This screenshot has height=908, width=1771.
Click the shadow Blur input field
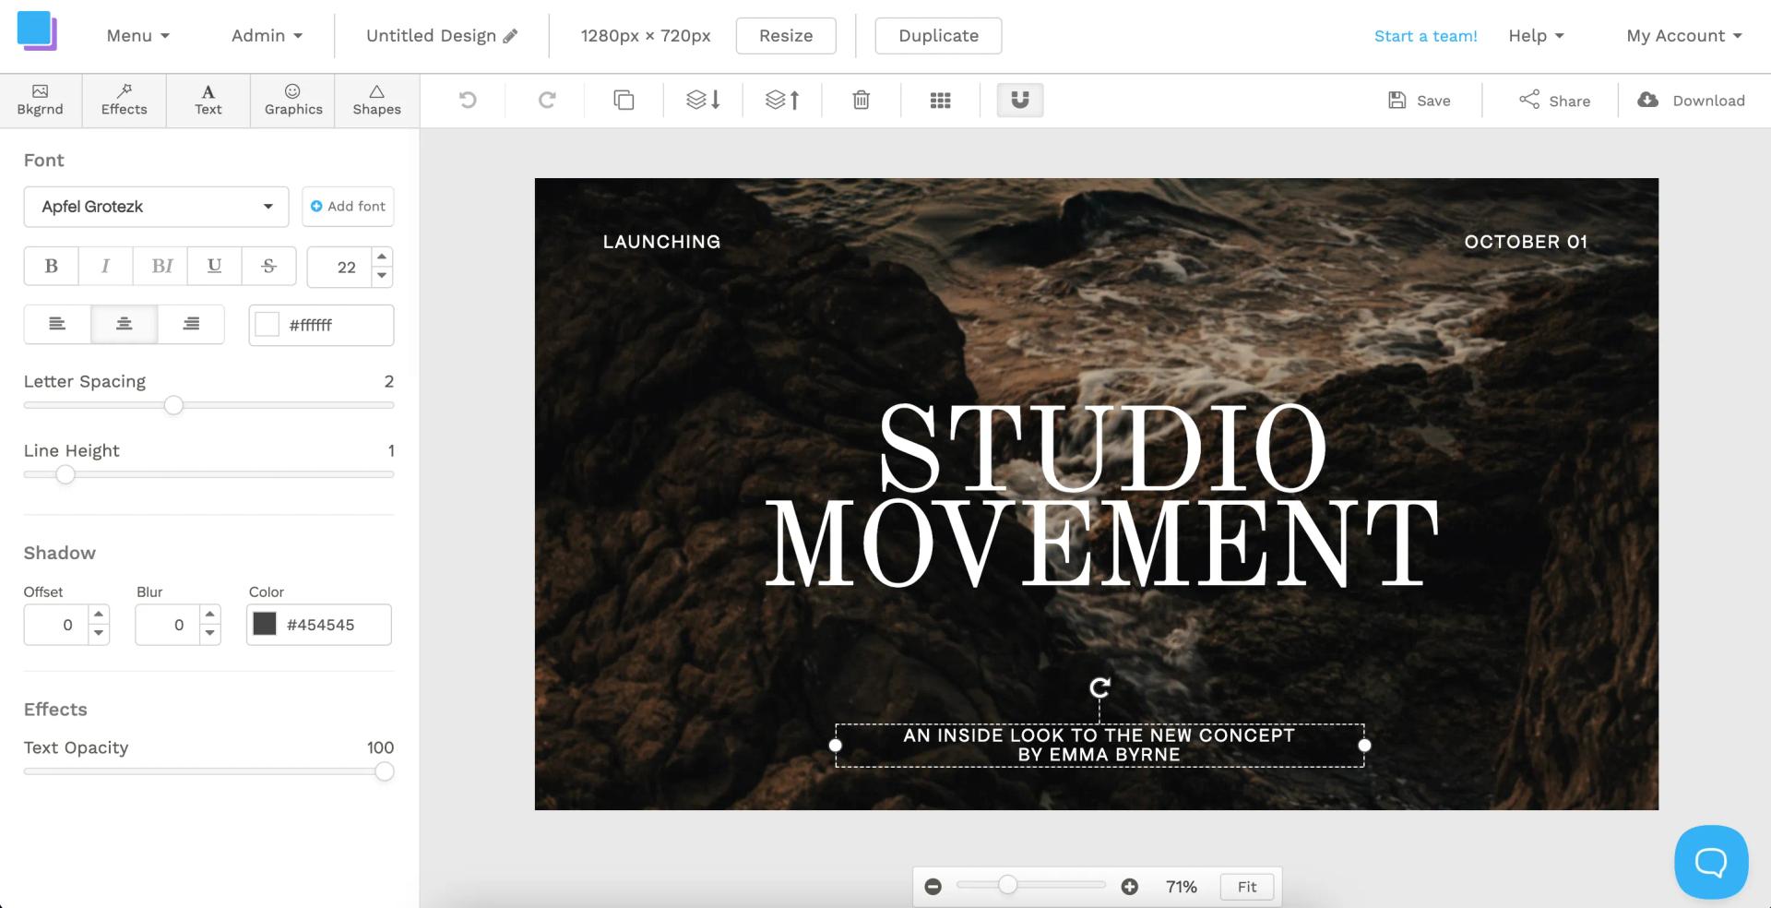point(167,625)
